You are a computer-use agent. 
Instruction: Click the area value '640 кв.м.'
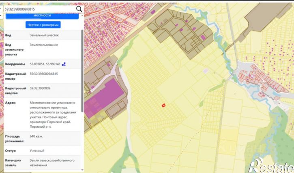[x=36, y=136]
